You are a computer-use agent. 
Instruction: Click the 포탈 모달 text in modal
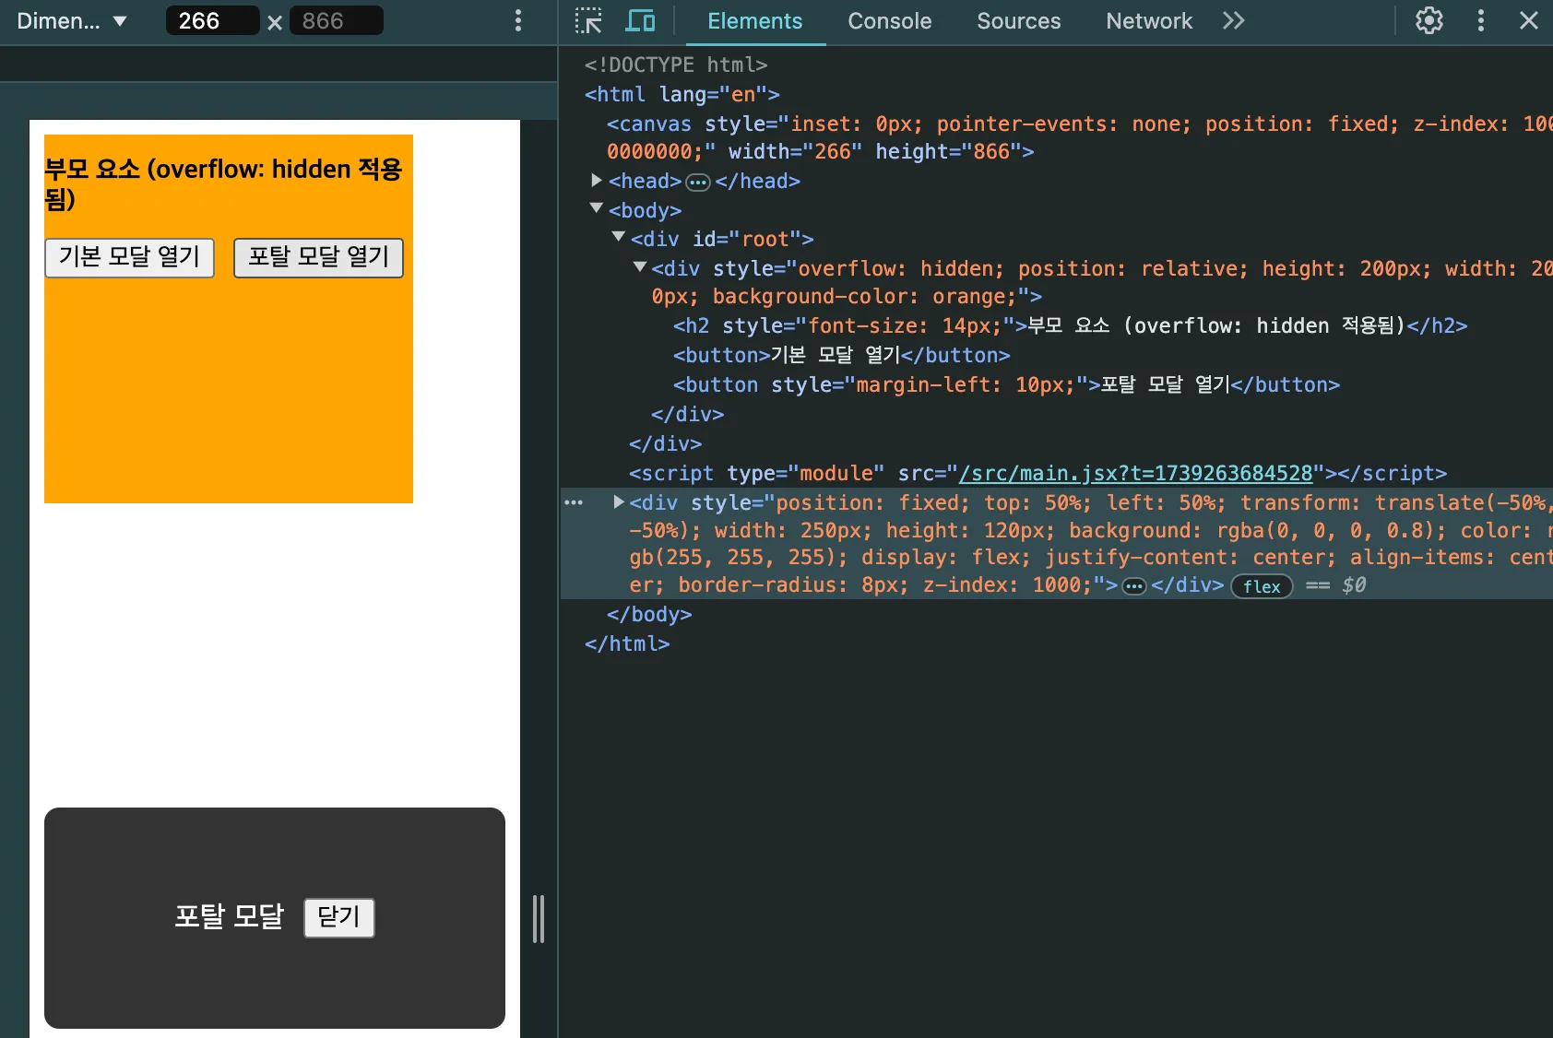230,916
